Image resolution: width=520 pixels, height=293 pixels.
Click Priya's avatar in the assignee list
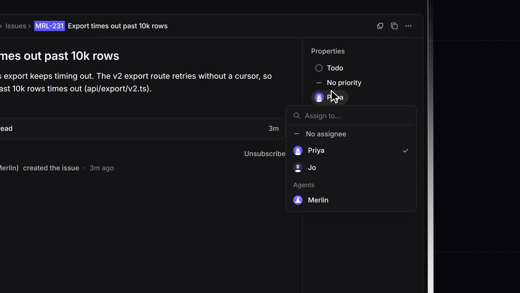coord(298,151)
